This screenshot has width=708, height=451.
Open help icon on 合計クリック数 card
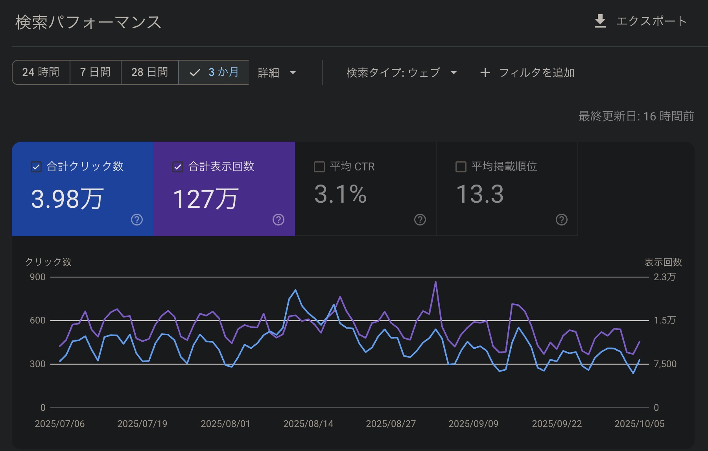click(137, 220)
